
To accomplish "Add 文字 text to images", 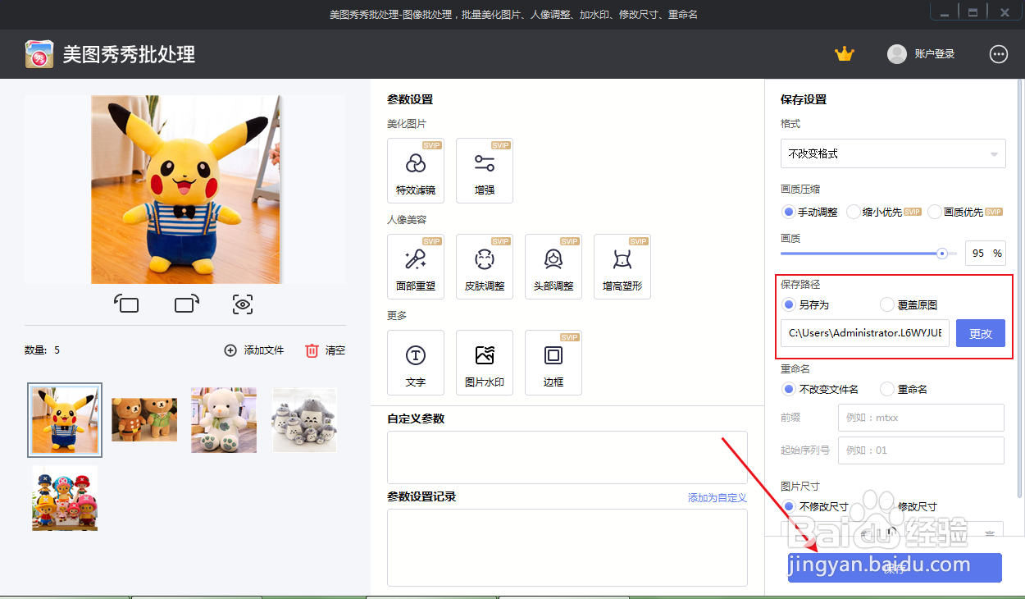I will coord(416,363).
